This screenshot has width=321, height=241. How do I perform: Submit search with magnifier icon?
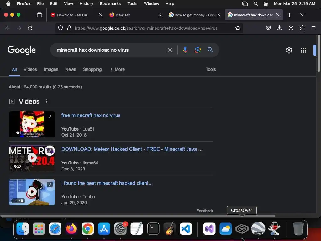(x=210, y=50)
